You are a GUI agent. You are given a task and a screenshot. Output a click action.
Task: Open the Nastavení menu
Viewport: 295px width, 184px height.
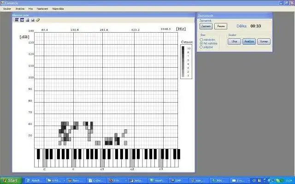coord(42,9)
